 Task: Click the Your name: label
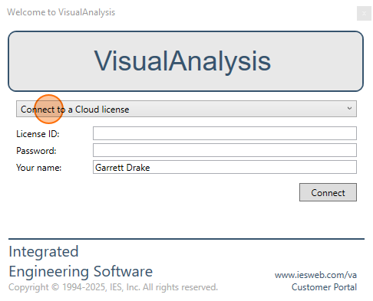click(39, 168)
